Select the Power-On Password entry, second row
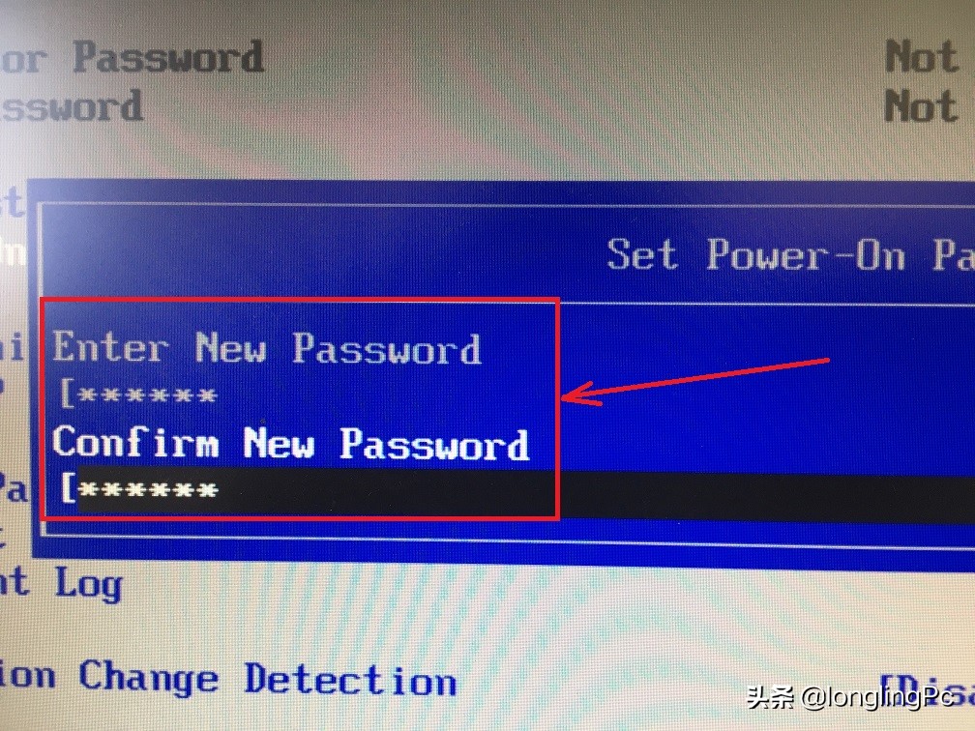This screenshot has width=975, height=731. point(71,107)
